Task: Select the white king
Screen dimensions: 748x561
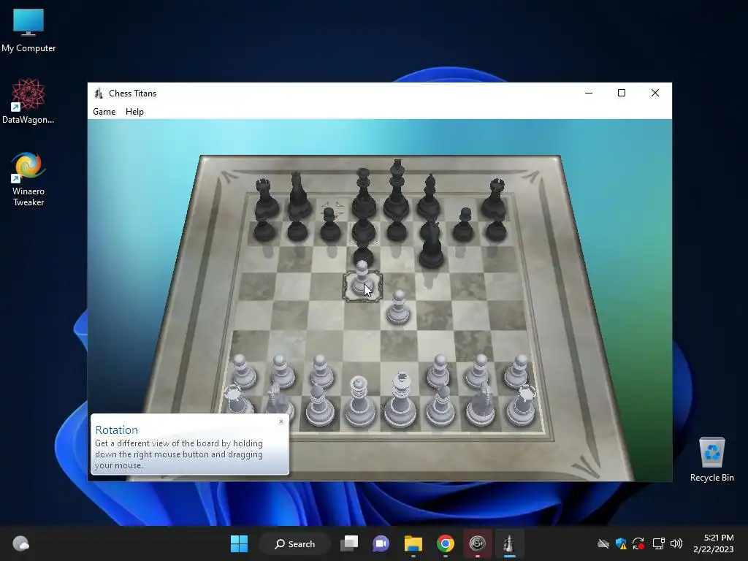Action: (401, 400)
